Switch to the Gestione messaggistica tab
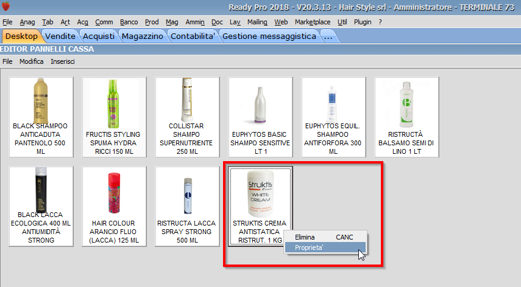Viewport: 521px width, 287px height. 269,36
